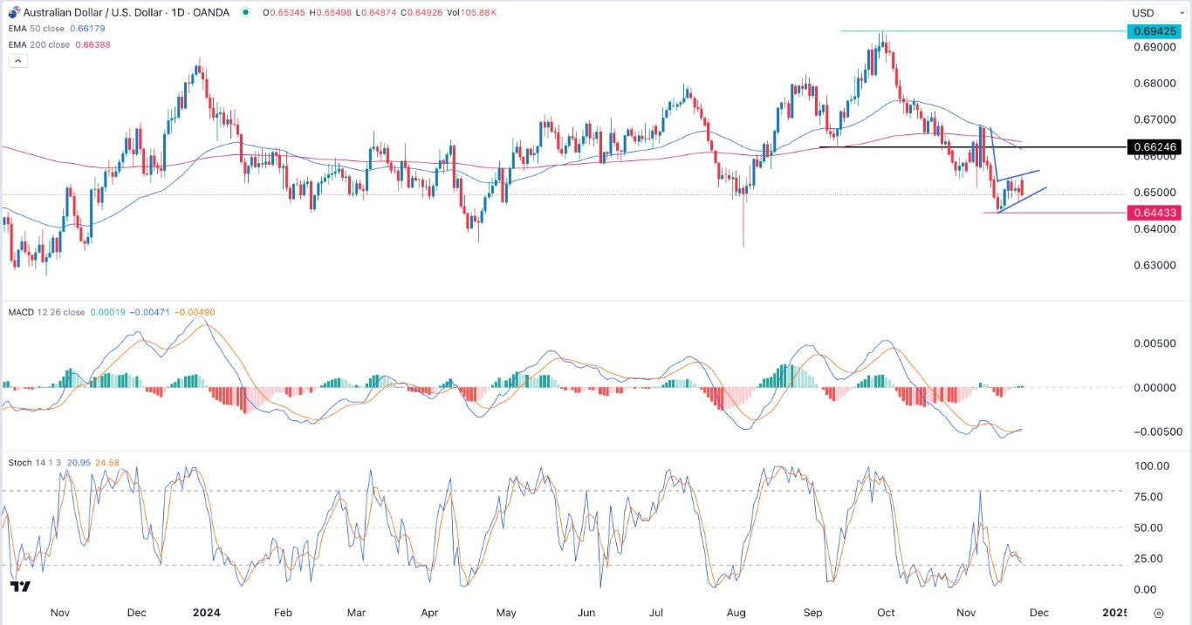
Task: Click the pink 0.64433 support price label
Action: 1154,212
